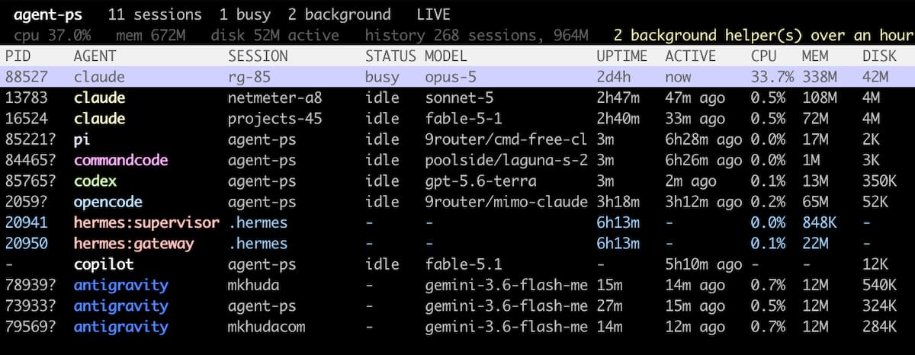Screen dimensions: 915x355
Task: Click the PID column header
Action: click(18, 56)
